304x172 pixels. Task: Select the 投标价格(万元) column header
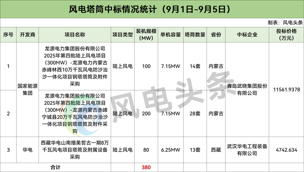[x=286, y=35]
